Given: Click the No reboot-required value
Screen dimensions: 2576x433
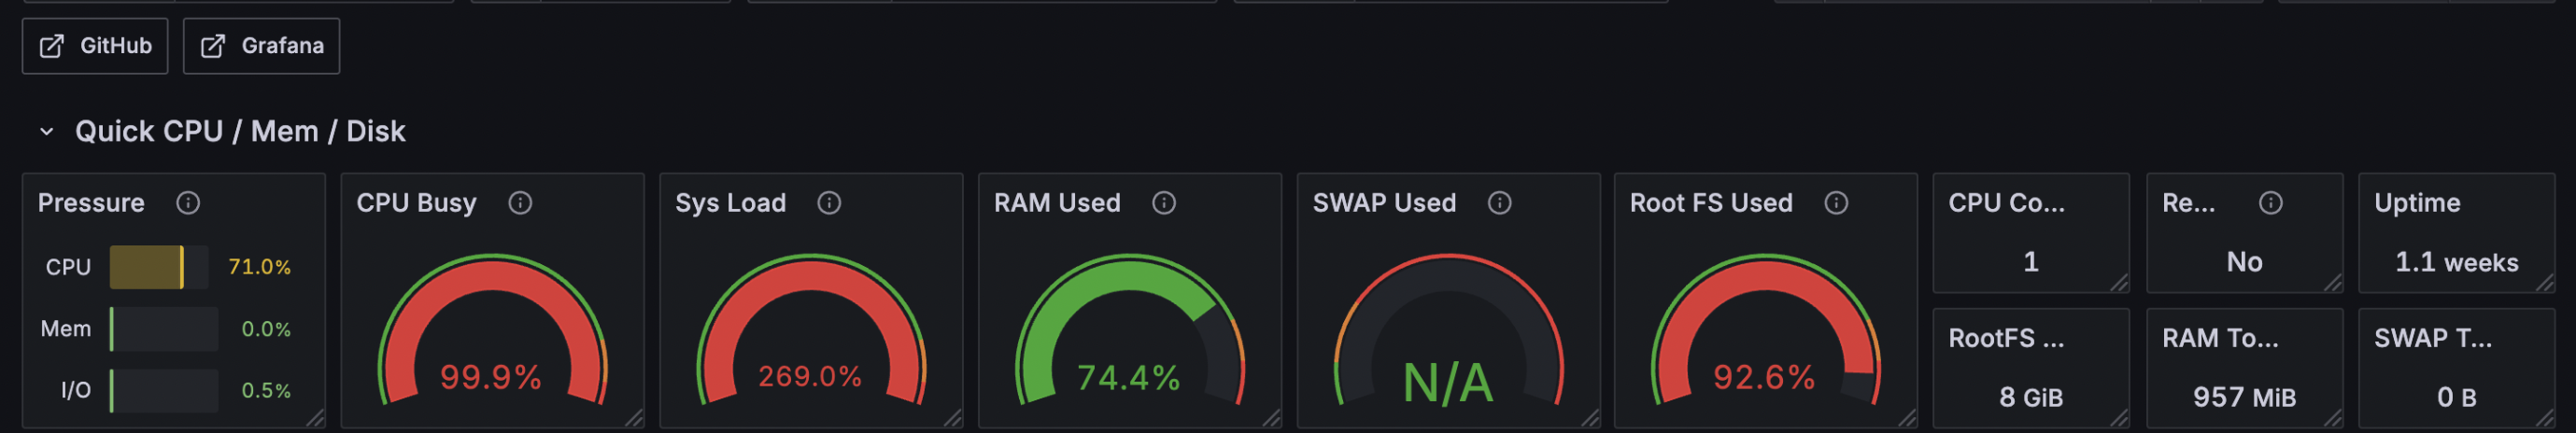Looking at the screenshot, I should [x=2244, y=262].
